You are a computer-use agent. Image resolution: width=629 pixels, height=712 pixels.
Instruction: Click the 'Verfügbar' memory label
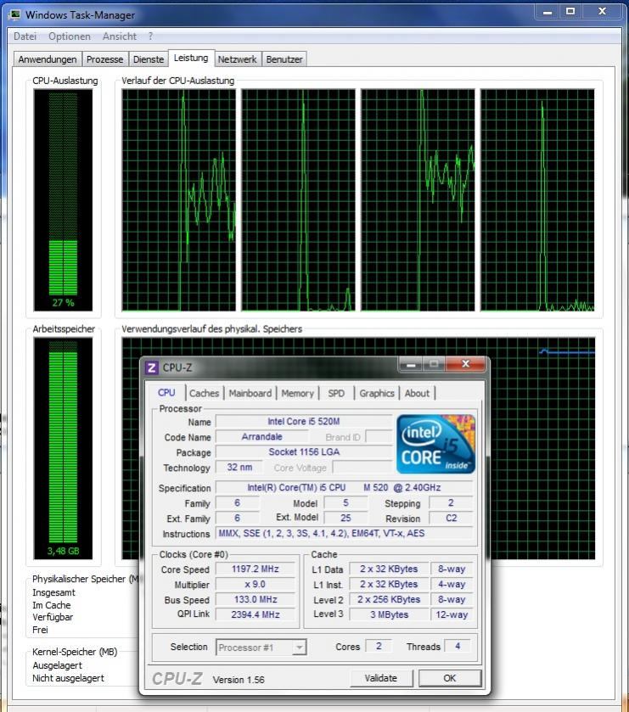pyautogui.click(x=53, y=617)
